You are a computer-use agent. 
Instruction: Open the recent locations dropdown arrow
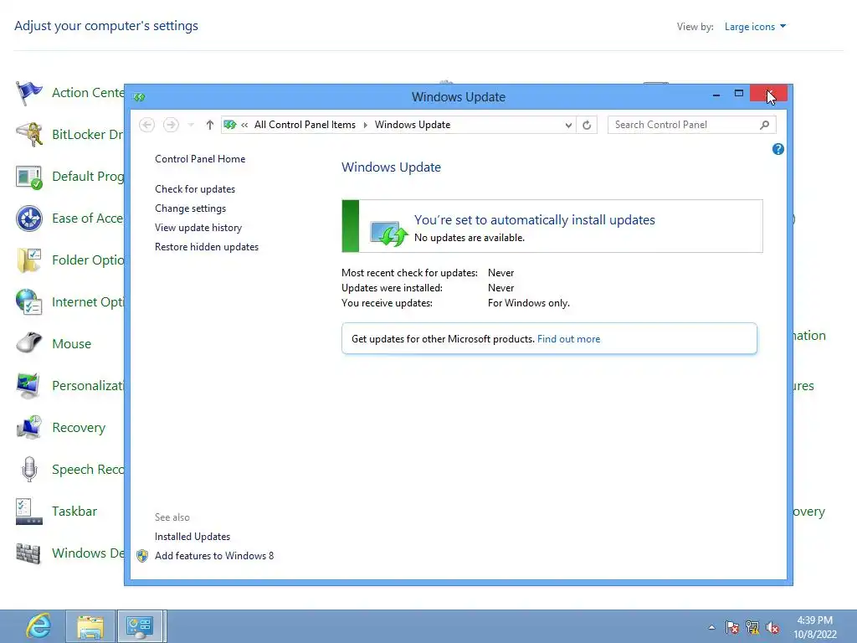(x=191, y=126)
